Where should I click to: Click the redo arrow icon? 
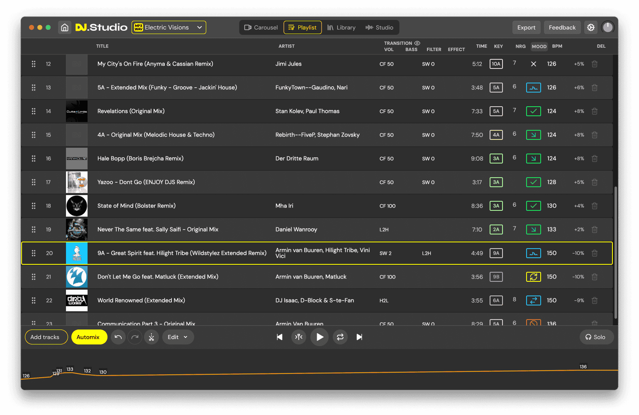[x=135, y=337]
